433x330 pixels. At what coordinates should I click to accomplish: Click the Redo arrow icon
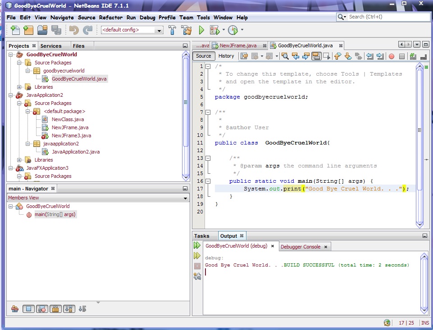coord(87,30)
